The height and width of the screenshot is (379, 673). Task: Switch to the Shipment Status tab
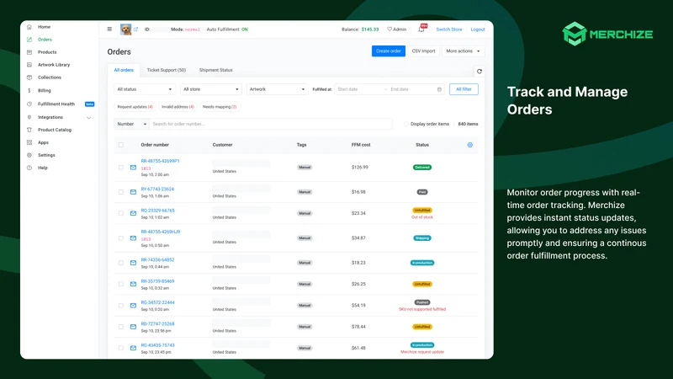point(216,70)
